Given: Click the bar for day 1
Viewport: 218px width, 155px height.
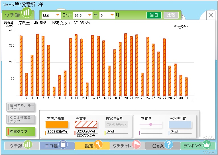Looking at the screenshot, I should click(21, 66).
